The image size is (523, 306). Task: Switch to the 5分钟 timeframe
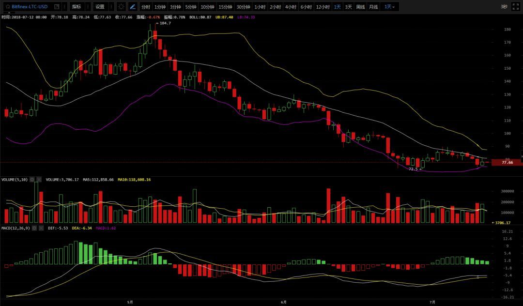point(191,7)
